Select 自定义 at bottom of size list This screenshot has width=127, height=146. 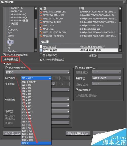36,143
